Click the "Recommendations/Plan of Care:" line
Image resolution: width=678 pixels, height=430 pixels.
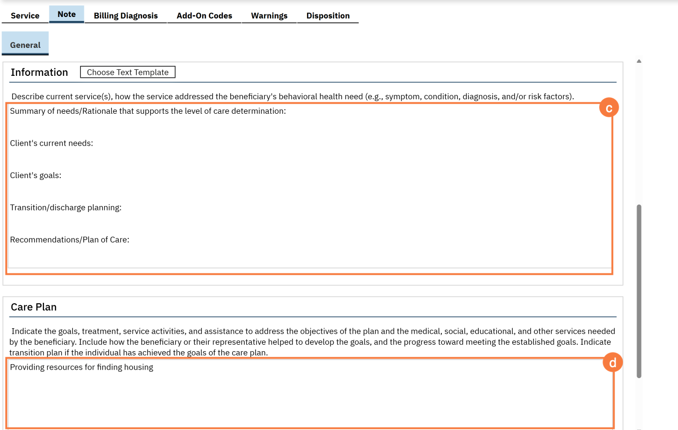[x=70, y=239]
